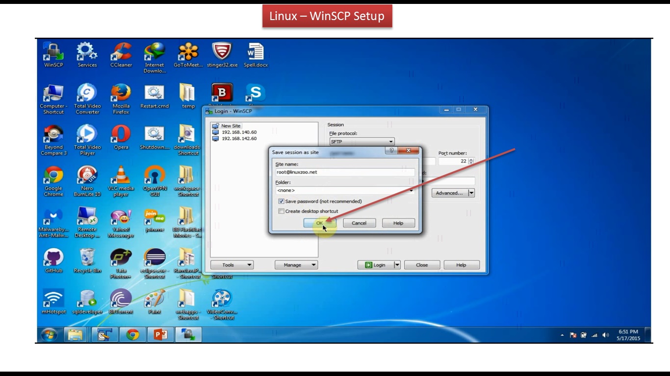Screen dimensions: 670x376
Task: Open the GoToMeeting desktop icon
Action: click(188, 54)
